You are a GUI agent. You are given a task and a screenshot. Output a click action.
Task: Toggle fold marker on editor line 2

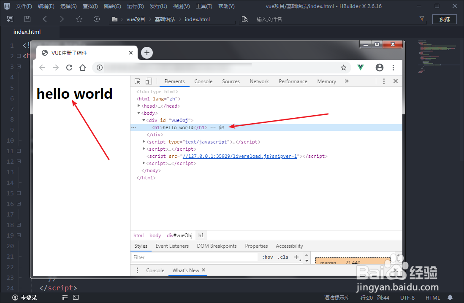pos(19,56)
